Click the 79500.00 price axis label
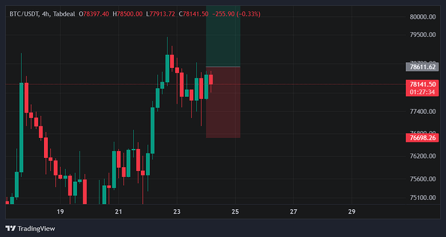 tap(423, 35)
